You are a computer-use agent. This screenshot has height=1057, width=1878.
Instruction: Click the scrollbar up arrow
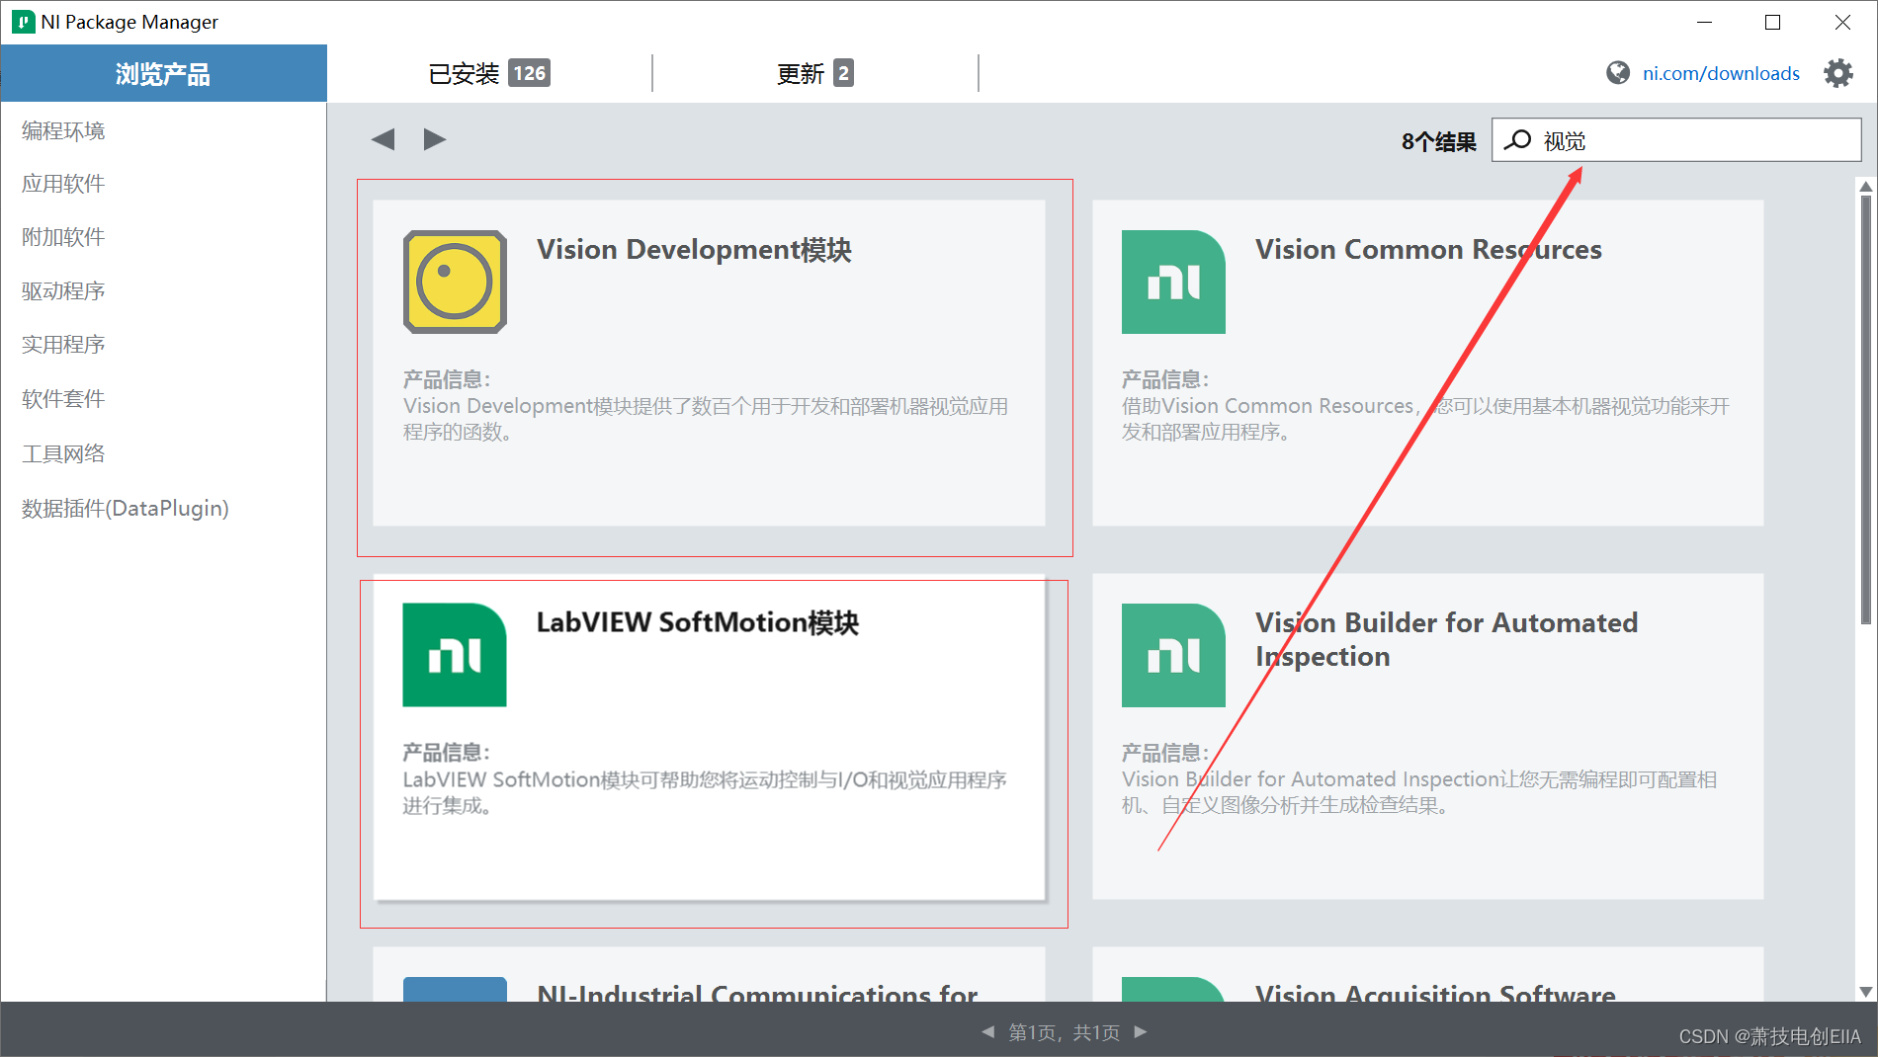tap(1866, 186)
